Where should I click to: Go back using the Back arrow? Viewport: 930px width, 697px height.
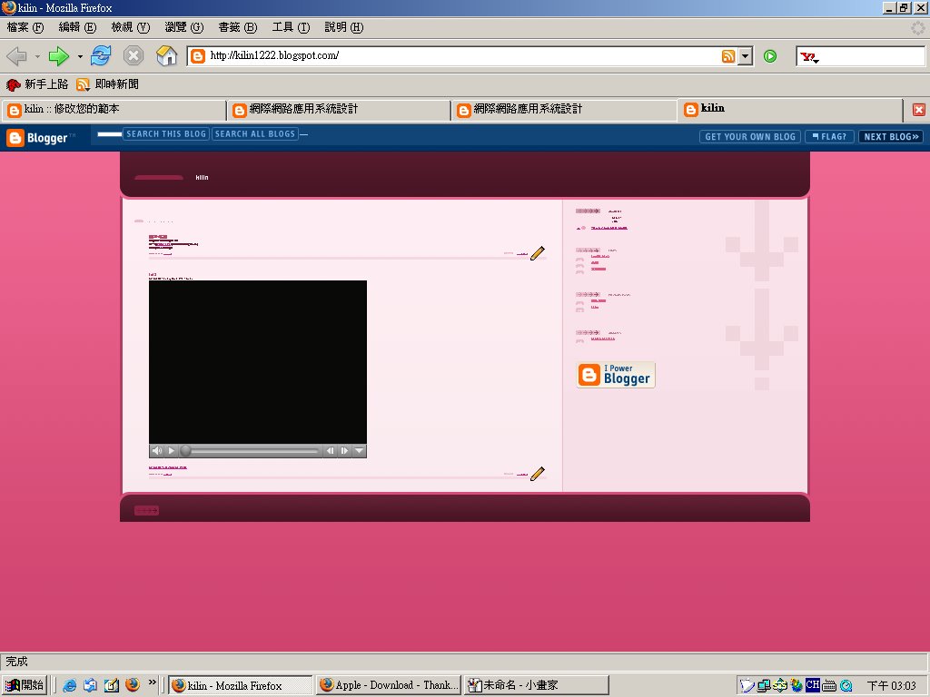point(16,56)
